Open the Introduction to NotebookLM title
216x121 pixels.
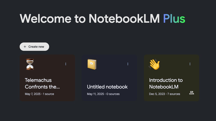tap(166, 83)
